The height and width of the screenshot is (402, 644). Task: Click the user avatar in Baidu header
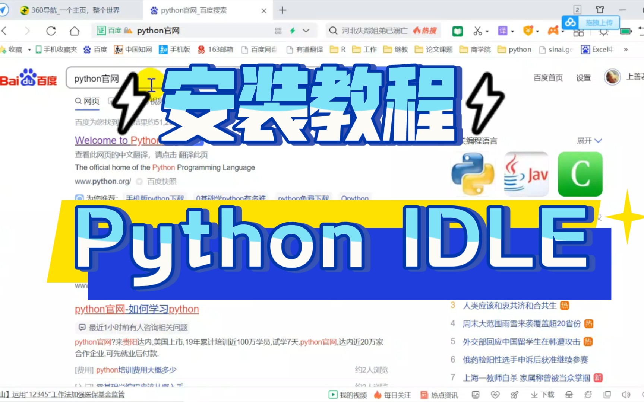(x=612, y=77)
